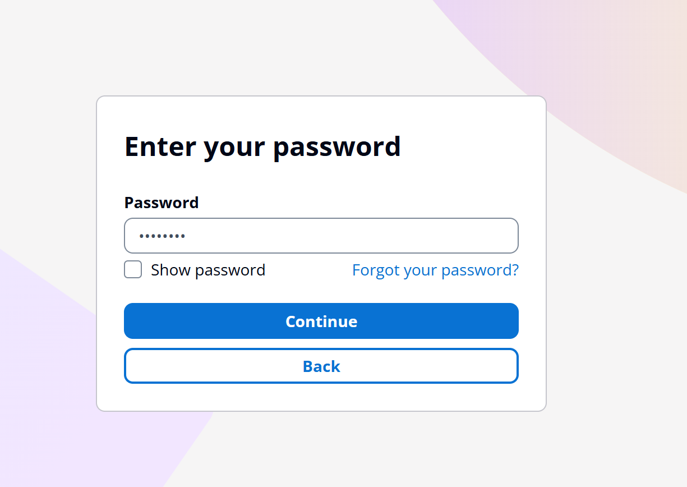
Task: Submit with the blue Continue button
Action: 321,321
